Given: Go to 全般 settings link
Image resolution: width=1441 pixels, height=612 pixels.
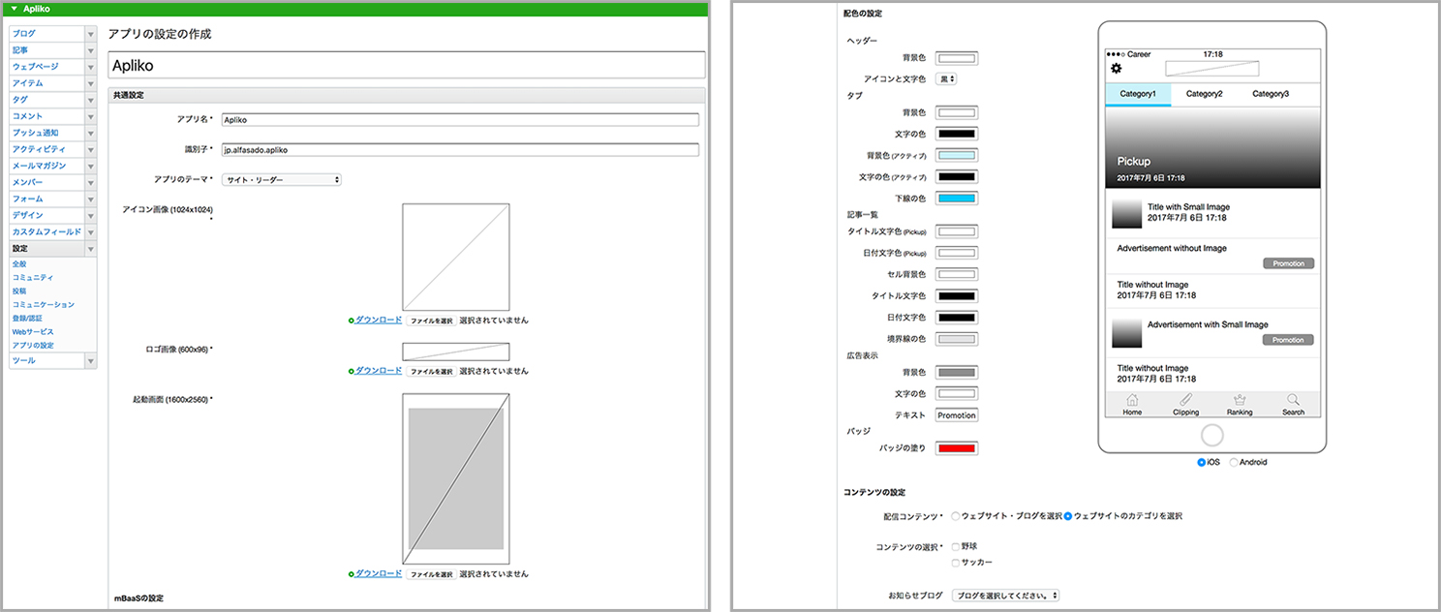Looking at the screenshot, I should point(19,263).
